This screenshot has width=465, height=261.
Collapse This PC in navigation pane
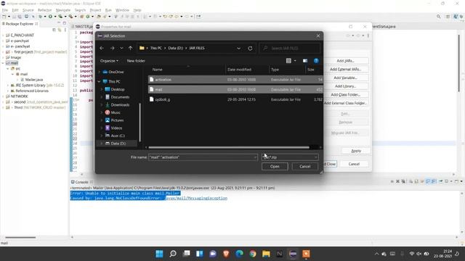(x=100, y=81)
